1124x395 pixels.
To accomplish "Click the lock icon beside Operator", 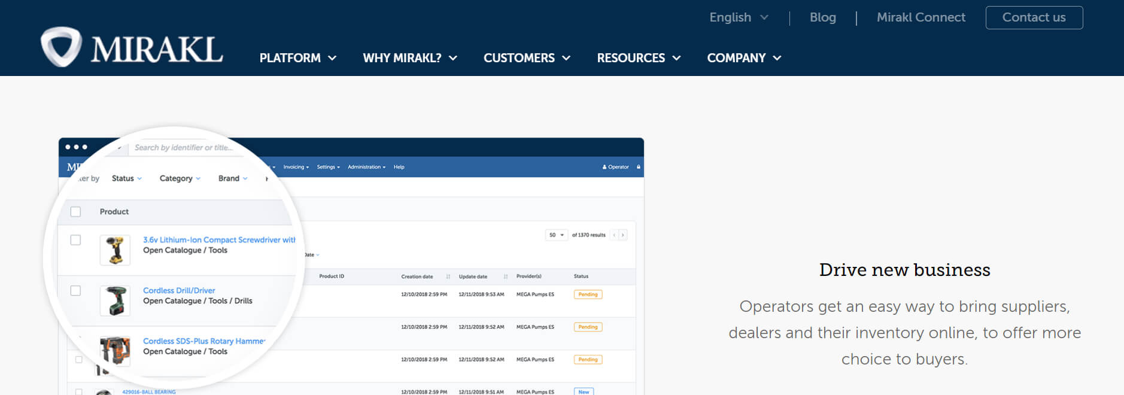I will point(639,167).
